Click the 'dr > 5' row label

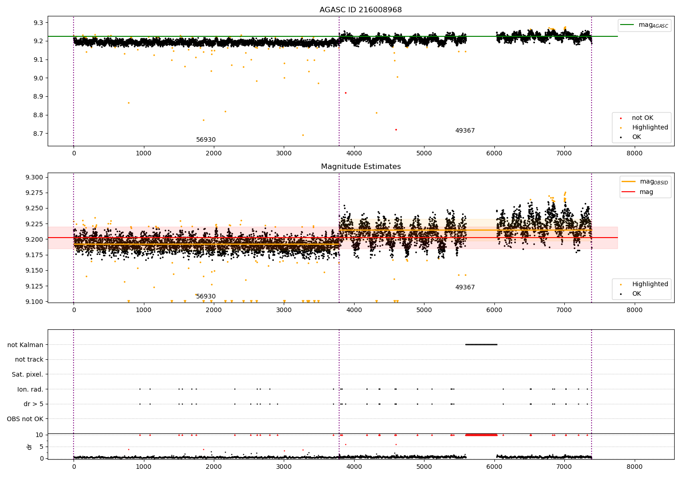click(34, 404)
